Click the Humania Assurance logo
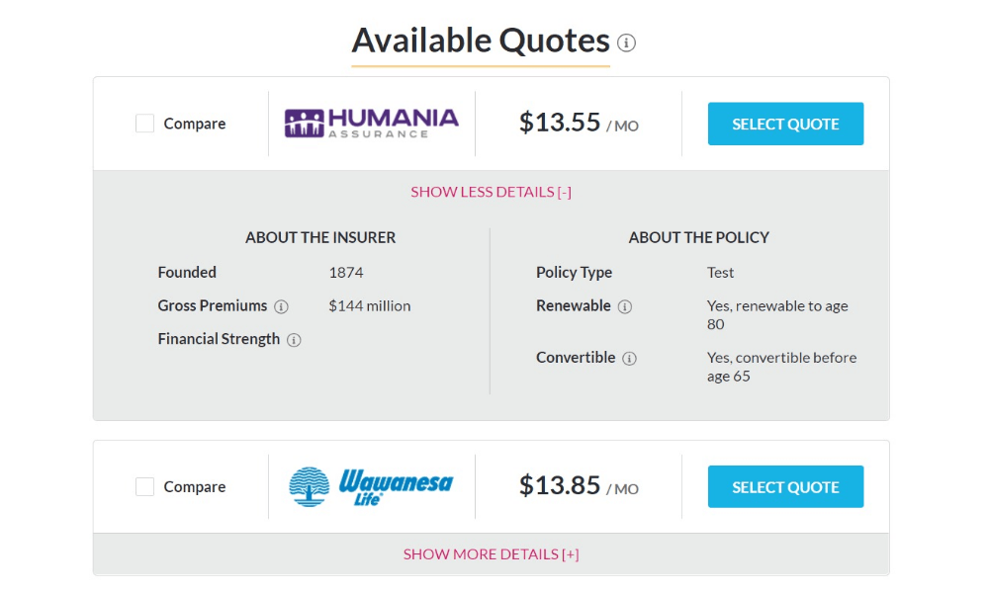This screenshot has width=989, height=593. pyautogui.click(x=371, y=123)
